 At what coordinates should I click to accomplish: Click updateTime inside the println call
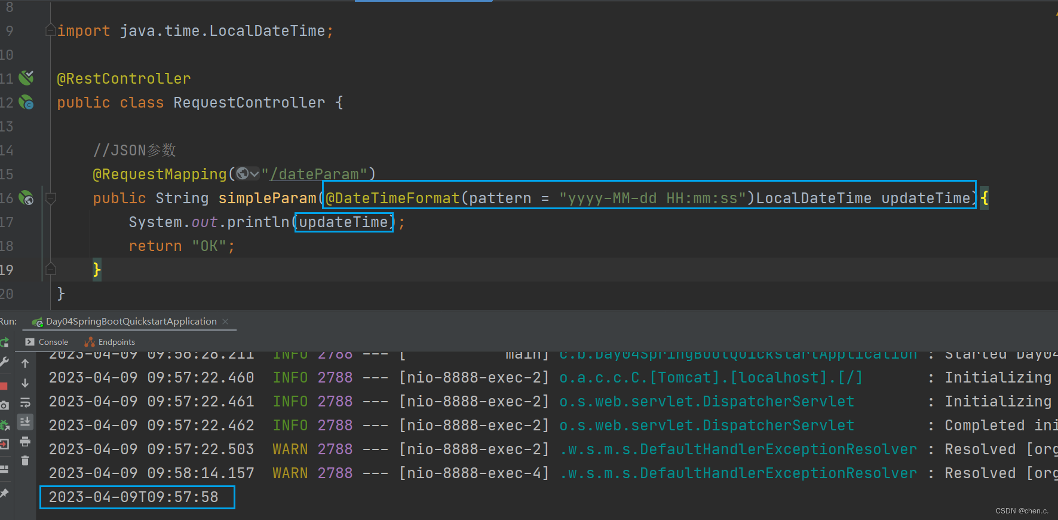click(x=344, y=222)
